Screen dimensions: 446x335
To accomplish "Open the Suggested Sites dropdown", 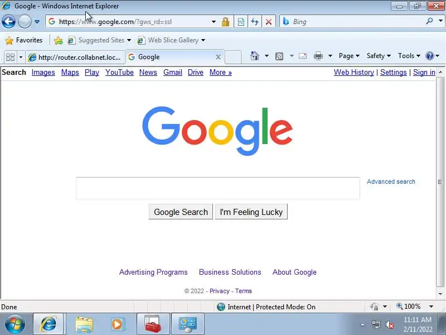I will (99, 40).
